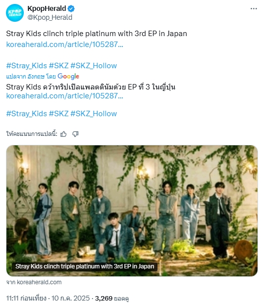Click the Google logo in translation note
This screenshot has width=261, height=305.
68,76
